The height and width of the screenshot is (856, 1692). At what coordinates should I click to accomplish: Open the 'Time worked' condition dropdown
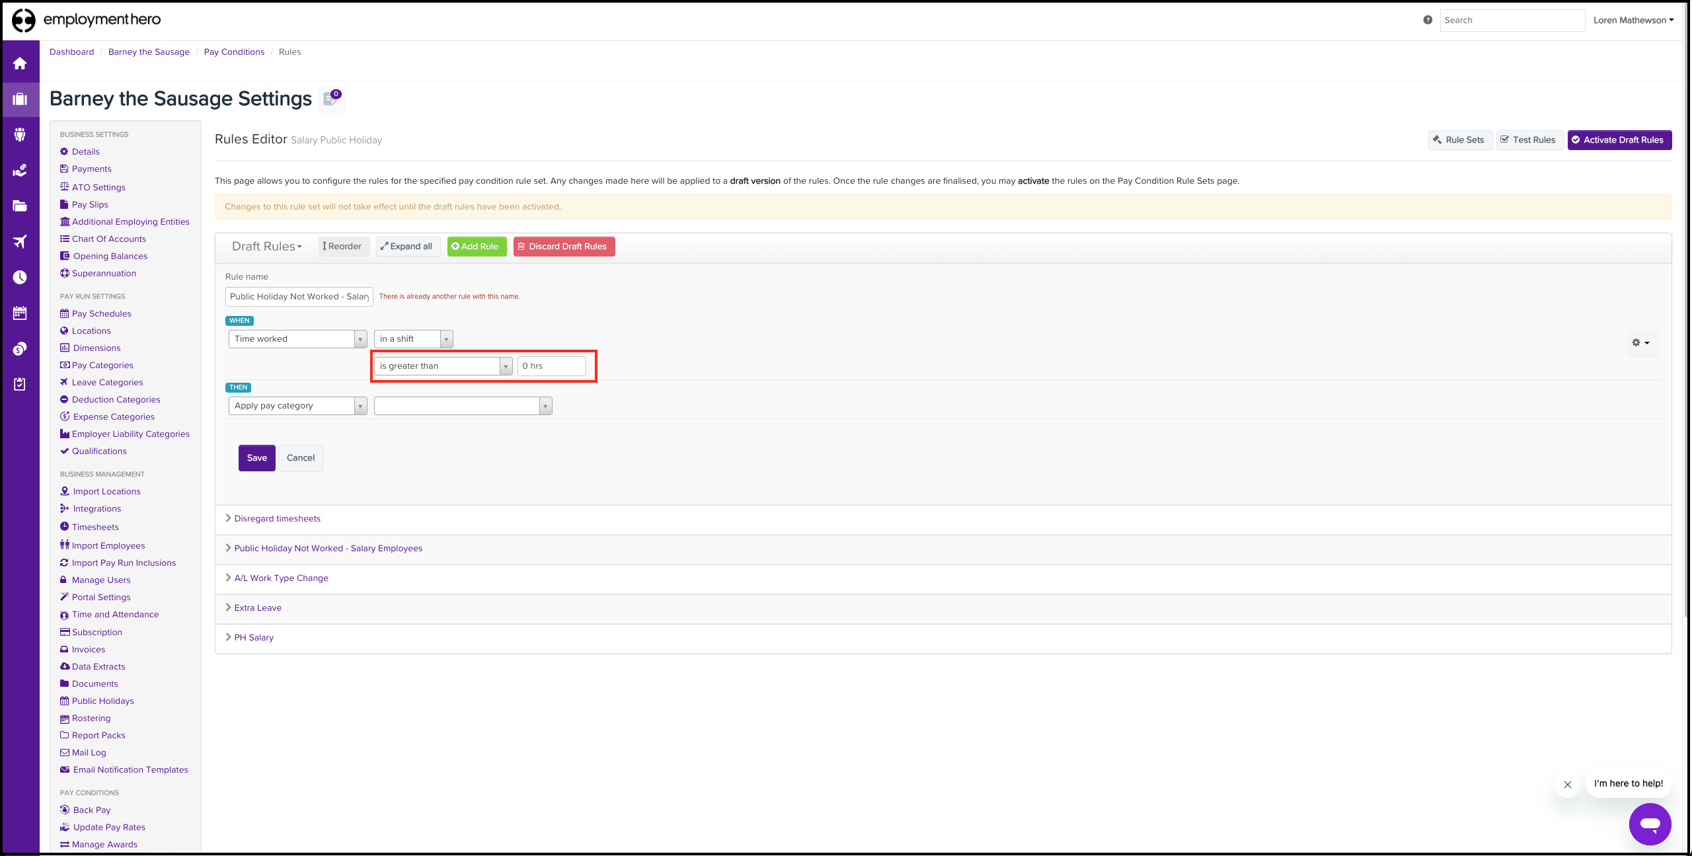tap(297, 339)
